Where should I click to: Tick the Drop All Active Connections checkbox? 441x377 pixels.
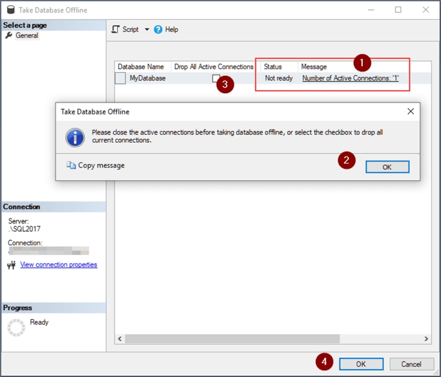pyautogui.click(x=216, y=78)
